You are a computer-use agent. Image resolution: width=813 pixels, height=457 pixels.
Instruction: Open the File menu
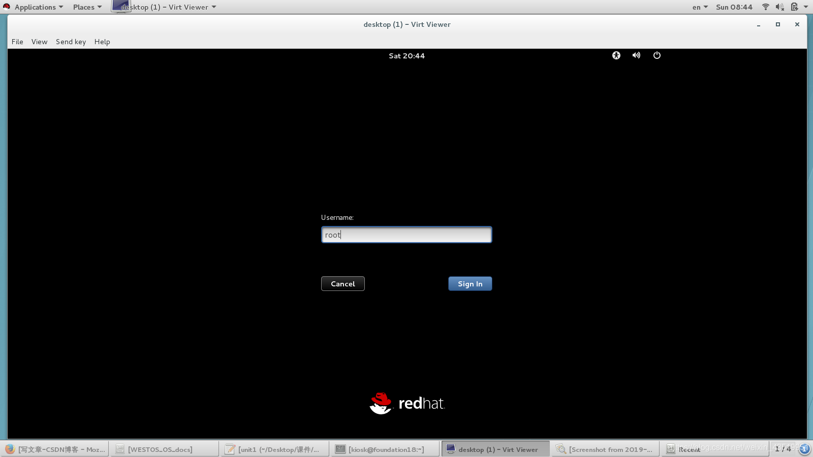[17, 42]
